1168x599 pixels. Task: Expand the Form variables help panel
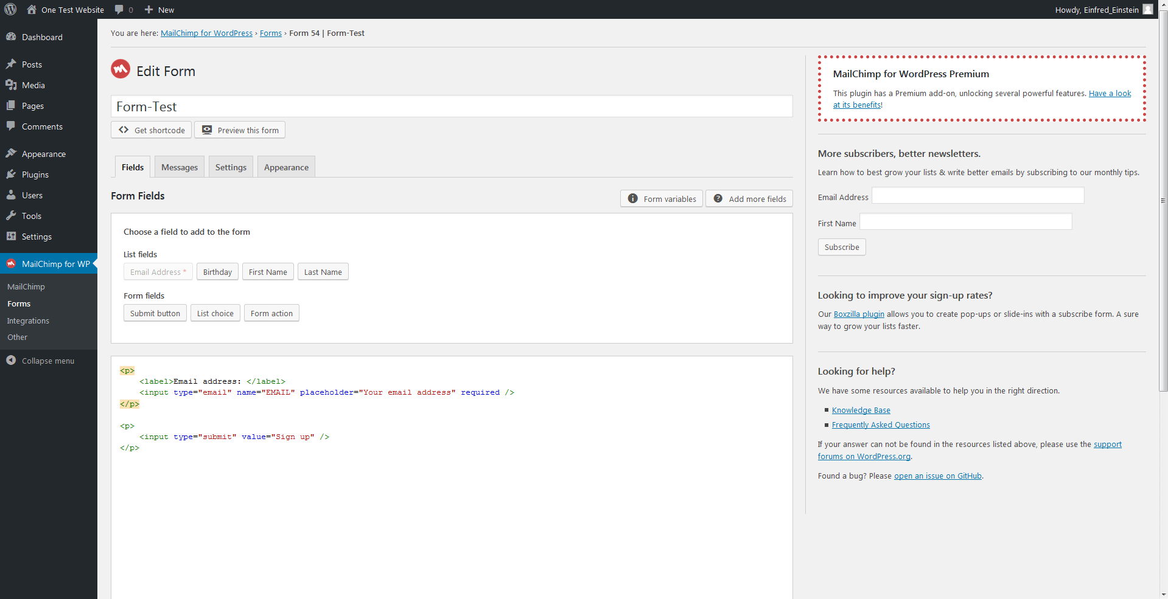(x=662, y=199)
